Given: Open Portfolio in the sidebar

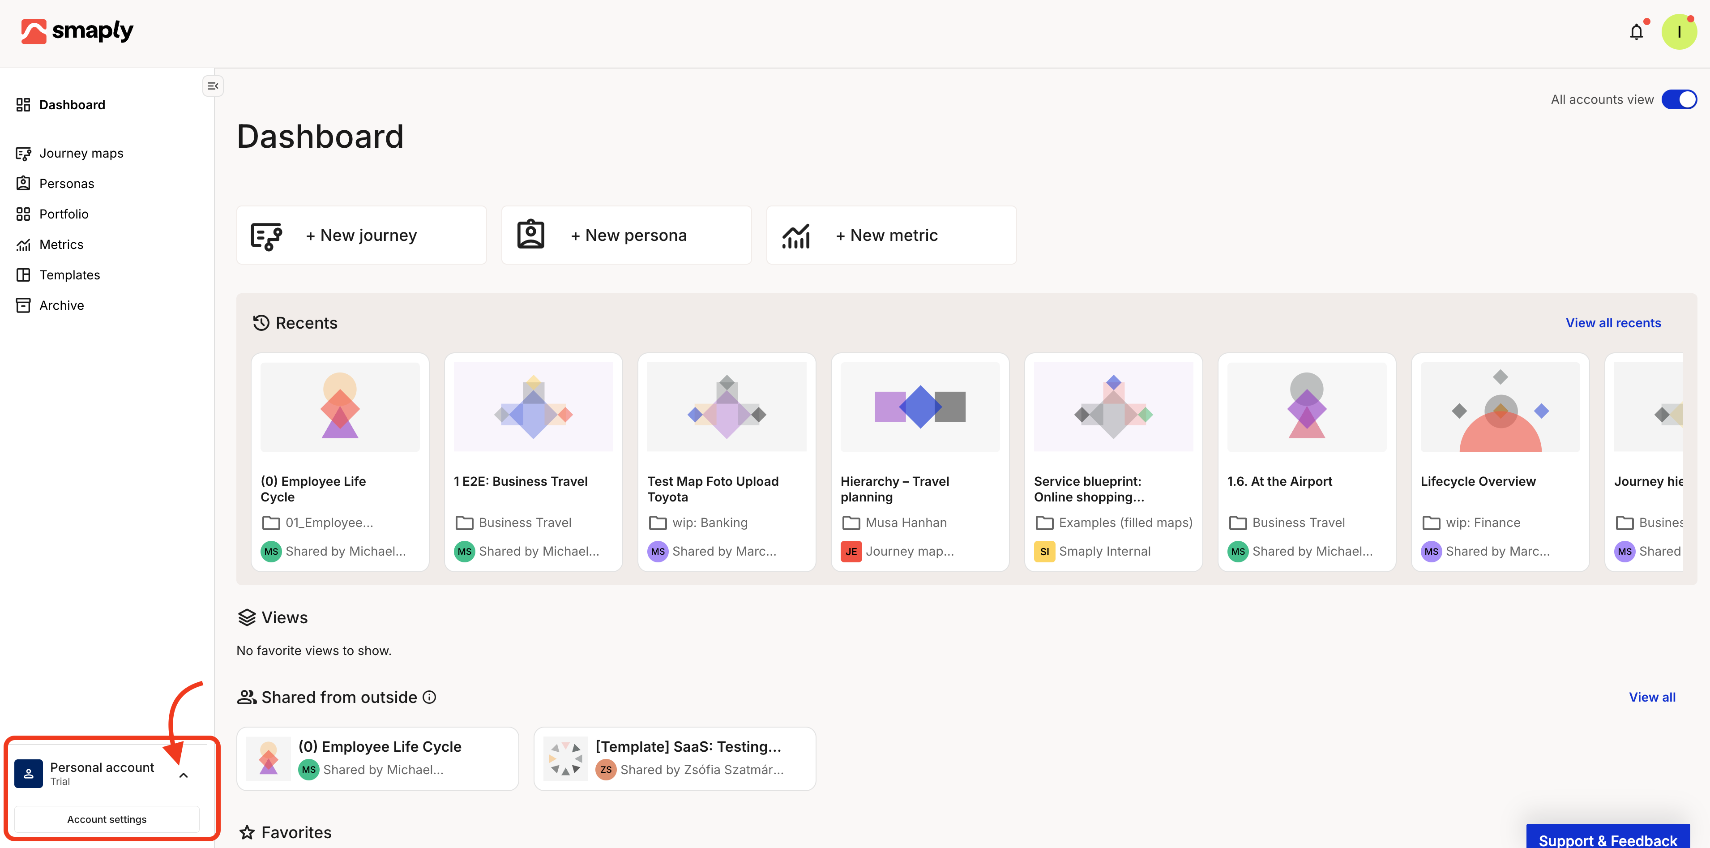Looking at the screenshot, I should (52, 214).
